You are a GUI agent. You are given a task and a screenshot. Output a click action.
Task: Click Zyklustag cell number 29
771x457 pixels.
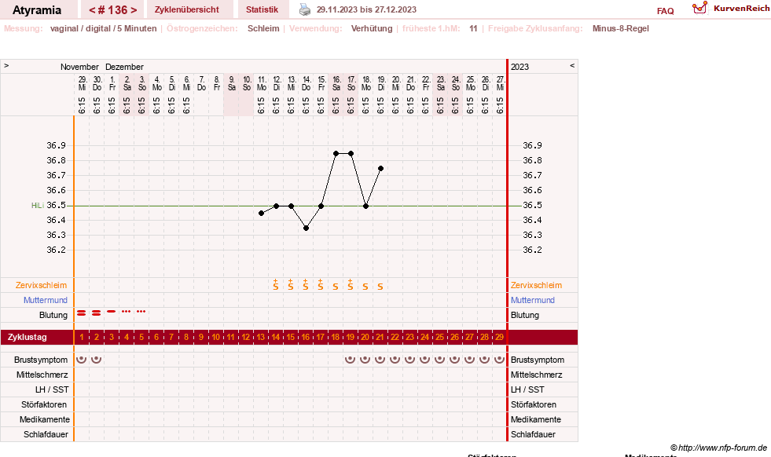click(499, 337)
